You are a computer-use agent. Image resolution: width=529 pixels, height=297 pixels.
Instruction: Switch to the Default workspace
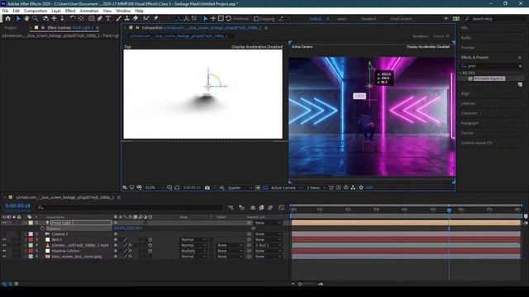pos(316,19)
